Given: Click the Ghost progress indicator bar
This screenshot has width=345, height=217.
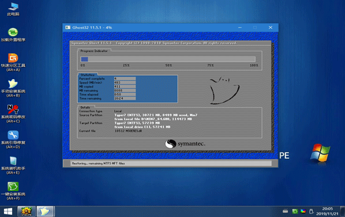Looking at the screenshot, I should (x=168, y=59).
